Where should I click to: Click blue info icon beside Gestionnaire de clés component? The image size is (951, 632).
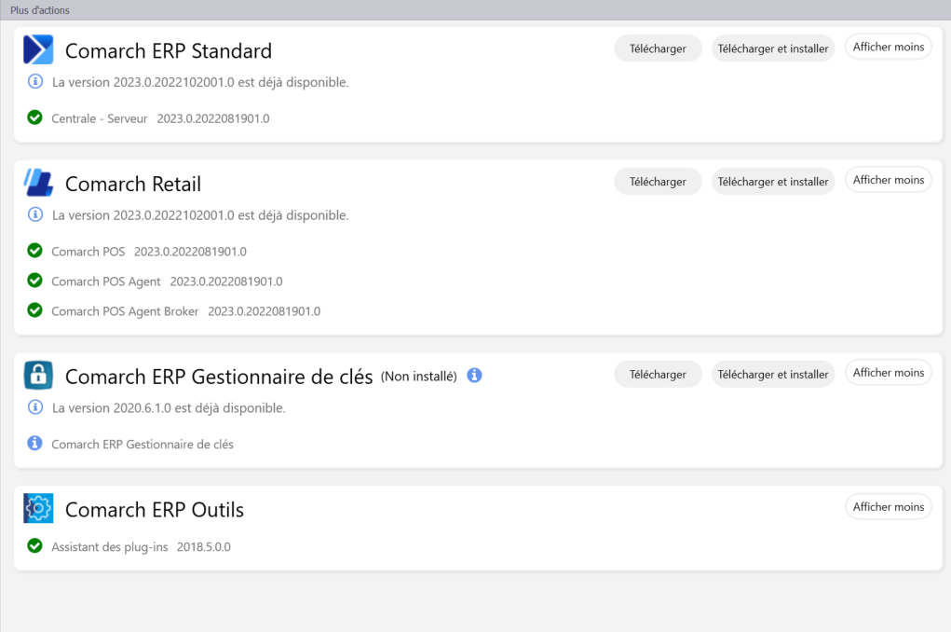tap(35, 443)
